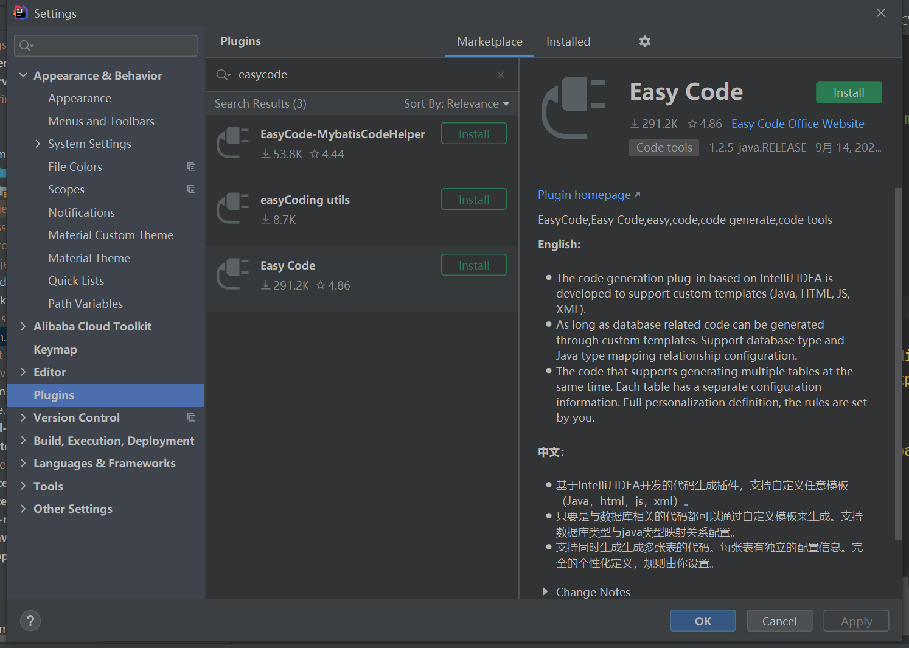Click the Easy Code rating star in details
Viewport: 909px width, 648px height.
pyautogui.click(x=692, y=124)
